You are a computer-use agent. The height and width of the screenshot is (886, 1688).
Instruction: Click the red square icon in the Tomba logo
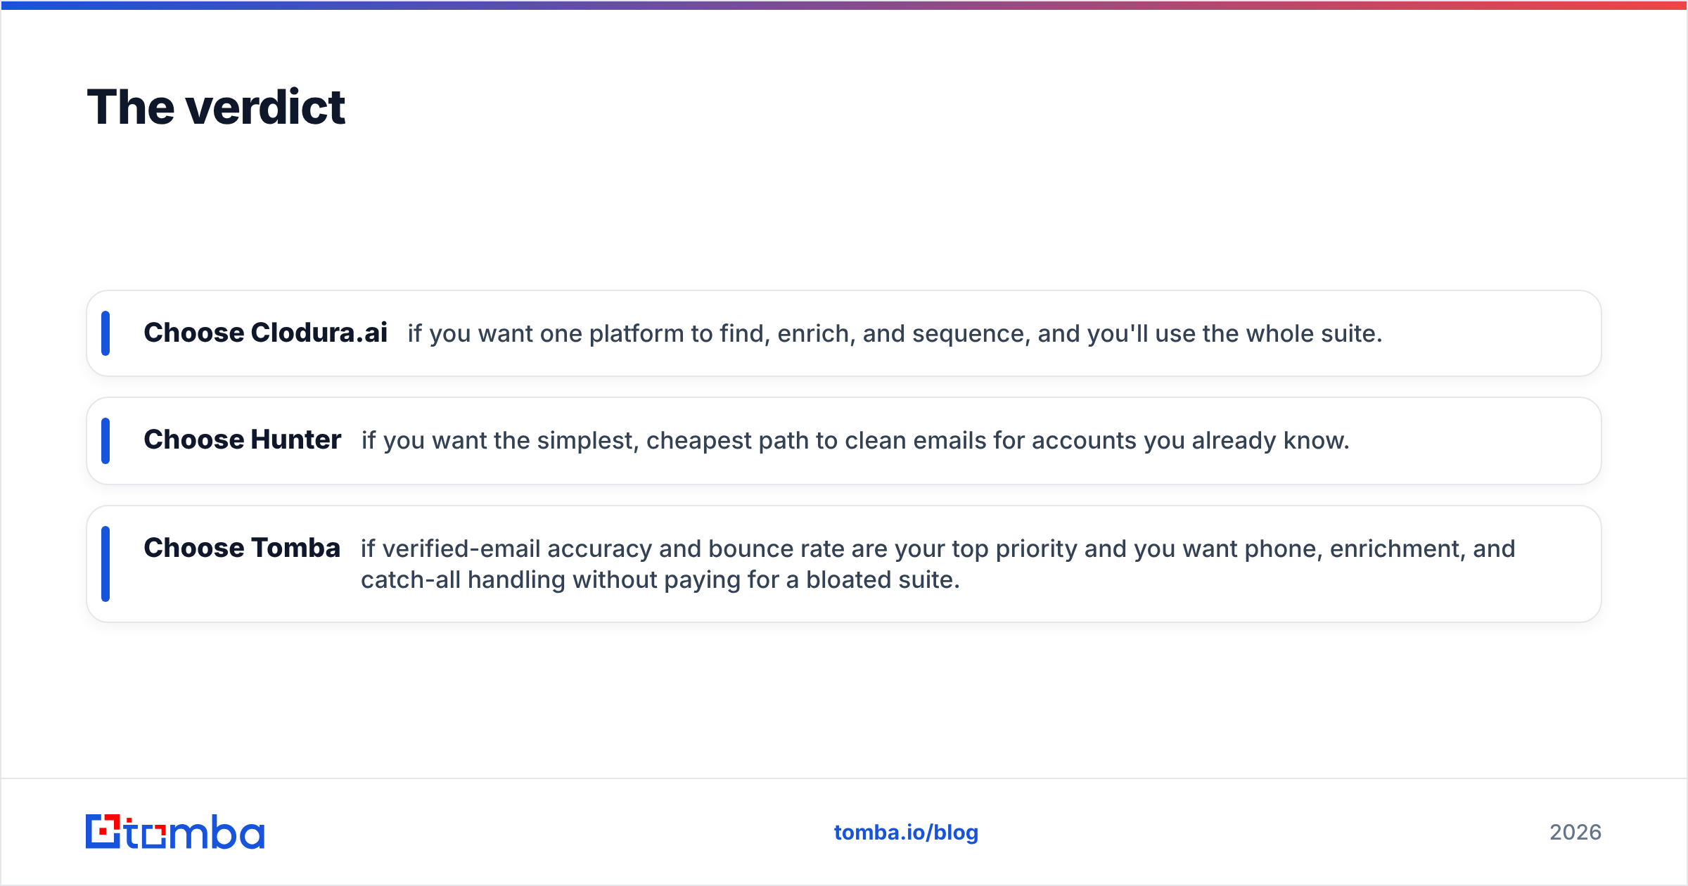(104, 831)
